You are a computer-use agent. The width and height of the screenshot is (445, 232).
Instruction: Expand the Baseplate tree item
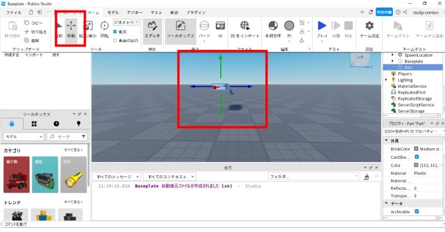pyautogui.click(x=393, y=61)
